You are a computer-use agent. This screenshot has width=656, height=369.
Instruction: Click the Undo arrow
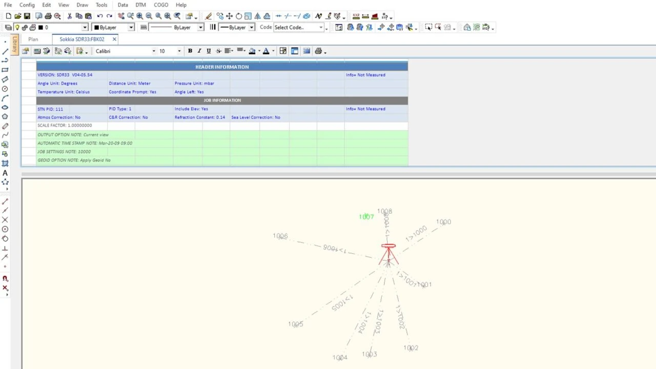[100, 16]
